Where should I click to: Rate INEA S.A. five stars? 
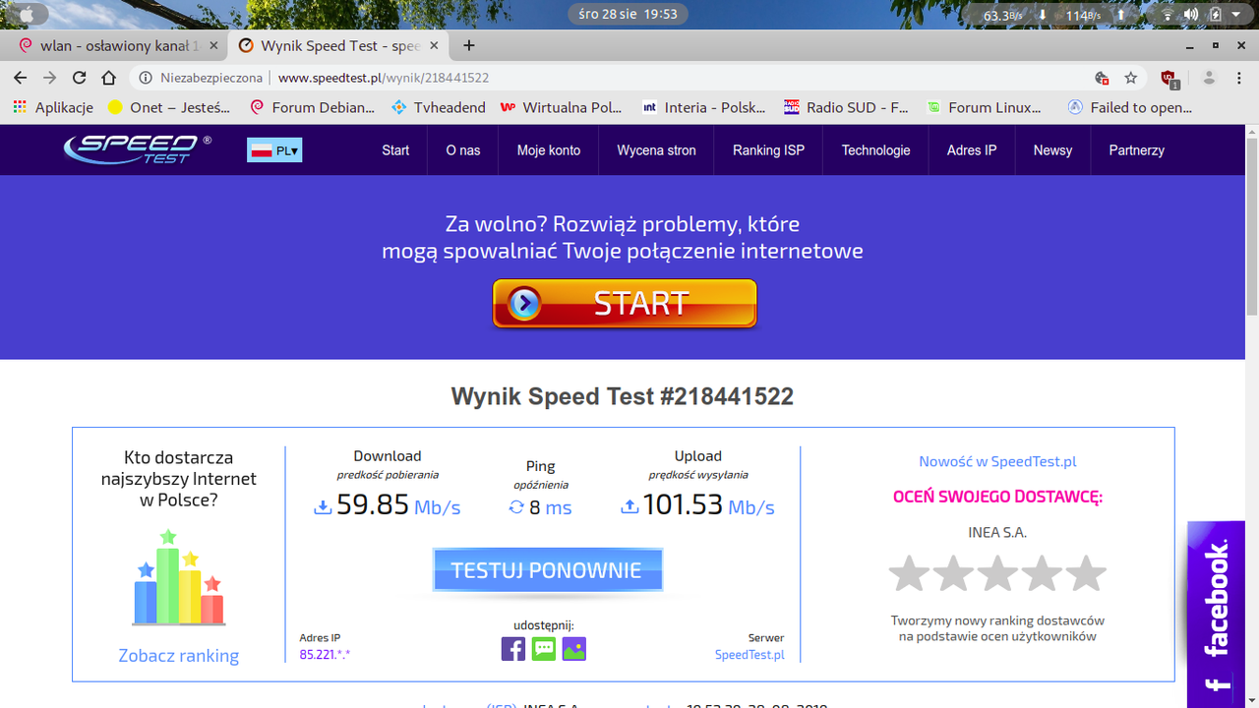click(x=1086, y=573)
